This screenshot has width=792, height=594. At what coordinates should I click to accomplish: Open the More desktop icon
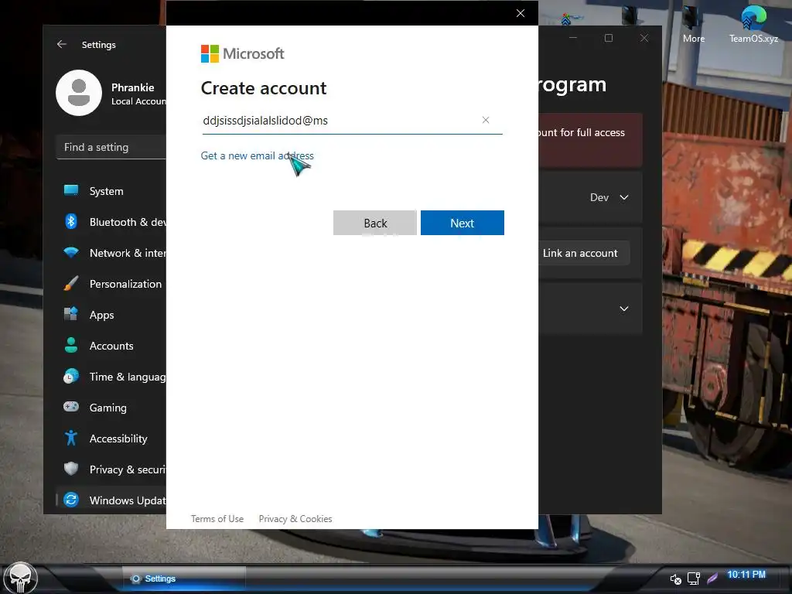pos(693,22)
